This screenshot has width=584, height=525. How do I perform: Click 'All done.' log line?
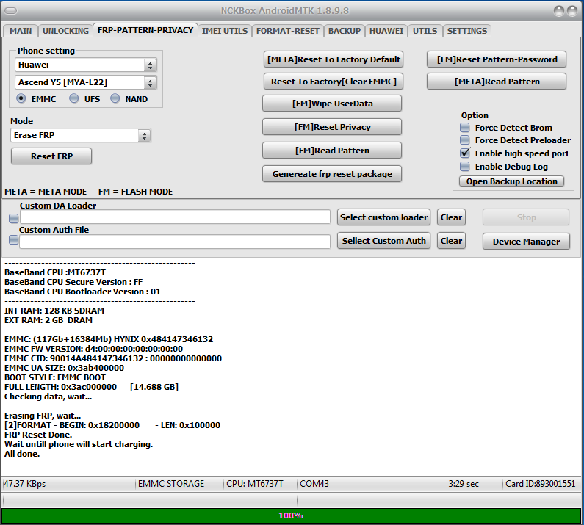click(x=22, y=454)
